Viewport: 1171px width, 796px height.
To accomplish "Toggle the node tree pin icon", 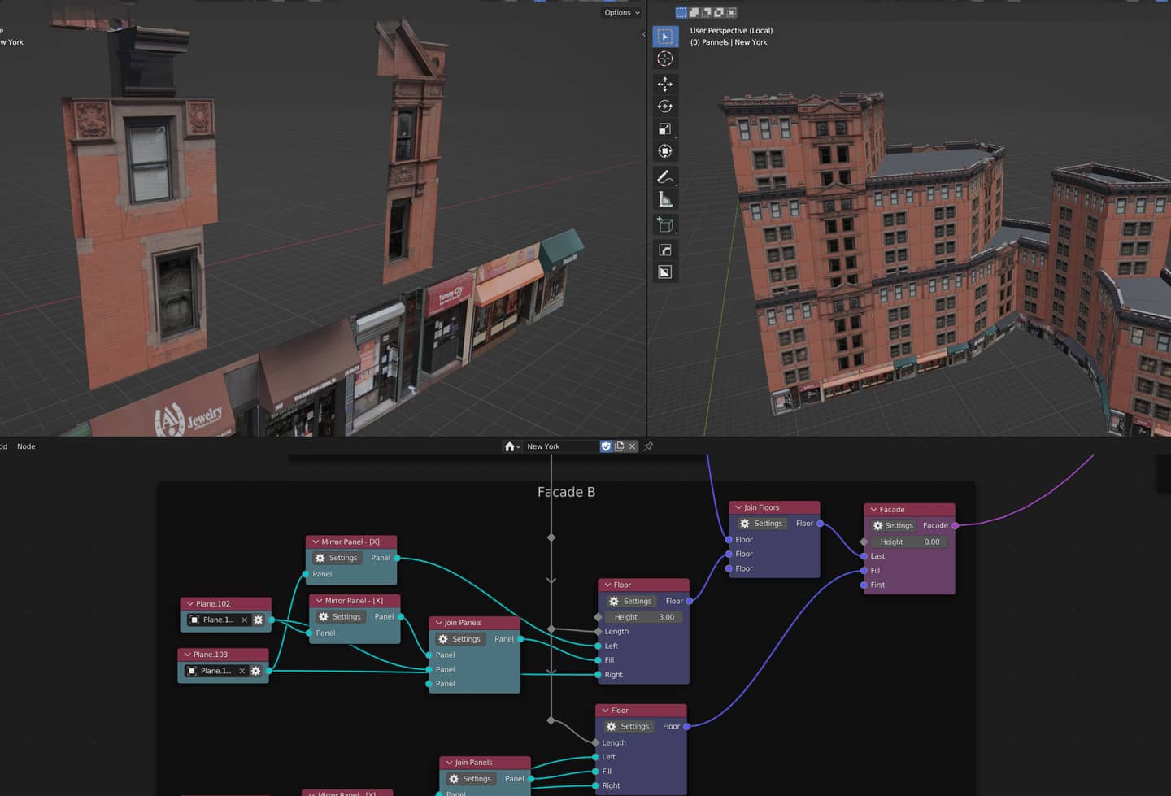I will [x=648, y=446].
